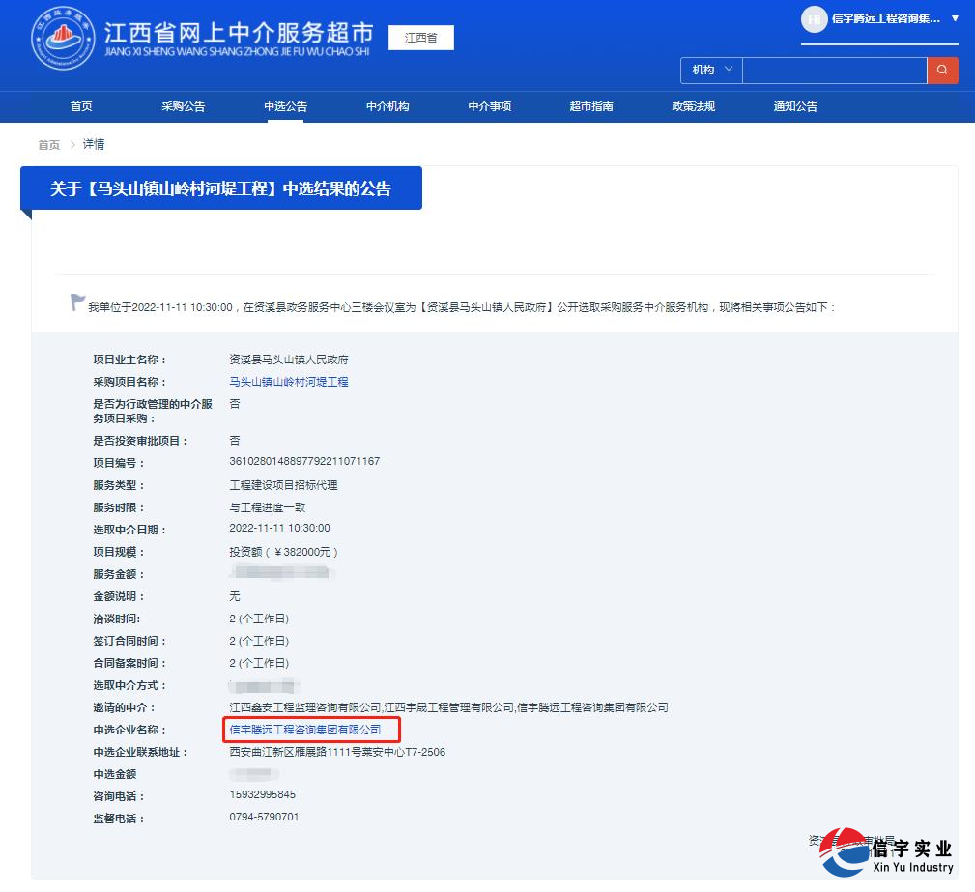Expand the user account dropdown arrow
The image size is (975, 892).
tap(955, 18)
